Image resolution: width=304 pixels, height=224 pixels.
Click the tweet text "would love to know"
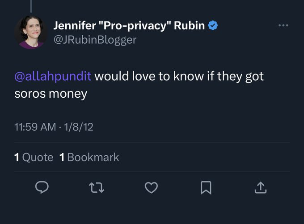click(x=149, y=76)
